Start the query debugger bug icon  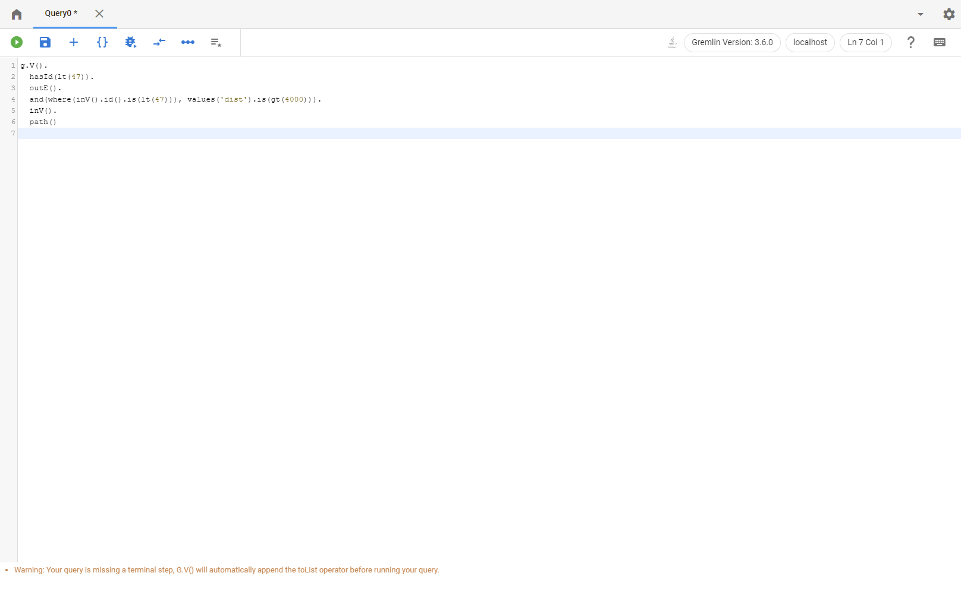tap(131, 42)
